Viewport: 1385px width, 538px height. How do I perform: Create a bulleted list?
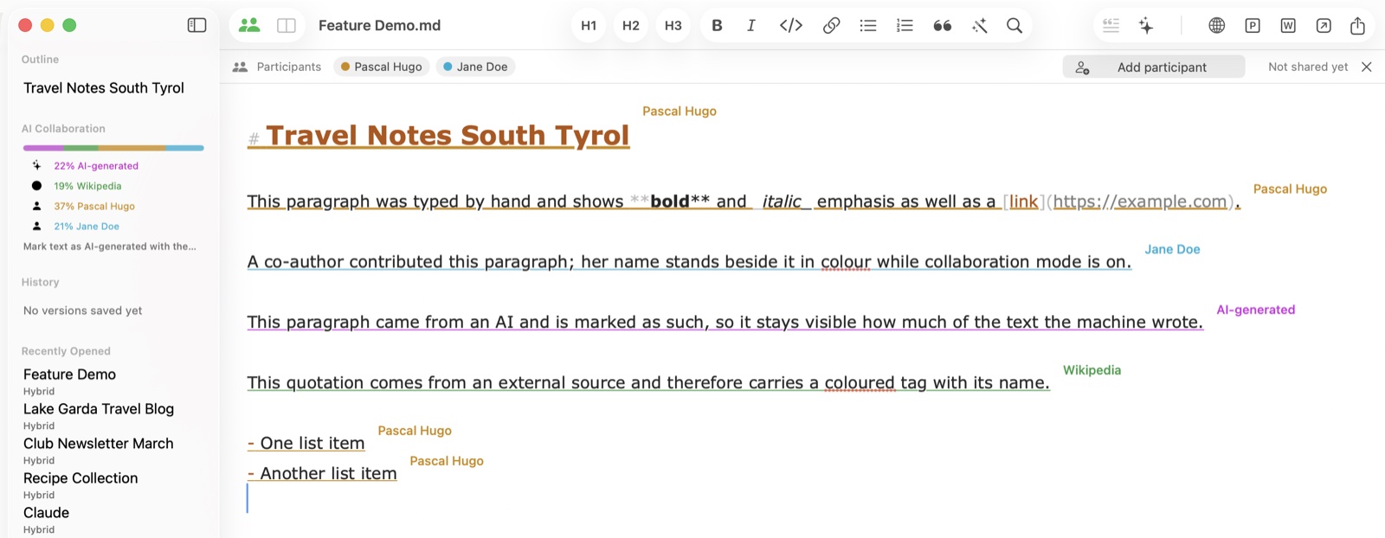[x=867, y=26]
